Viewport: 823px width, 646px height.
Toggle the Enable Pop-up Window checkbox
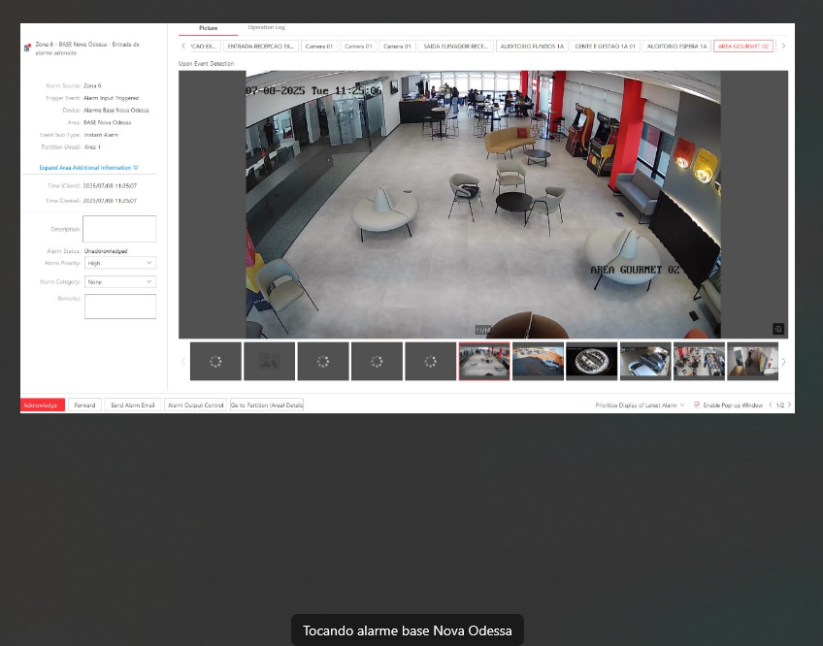tap(697, 404)
